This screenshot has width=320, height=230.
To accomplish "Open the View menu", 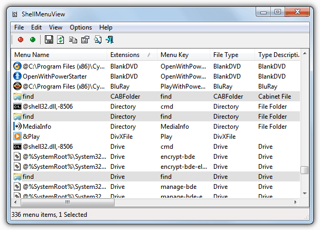I will 55,27.
